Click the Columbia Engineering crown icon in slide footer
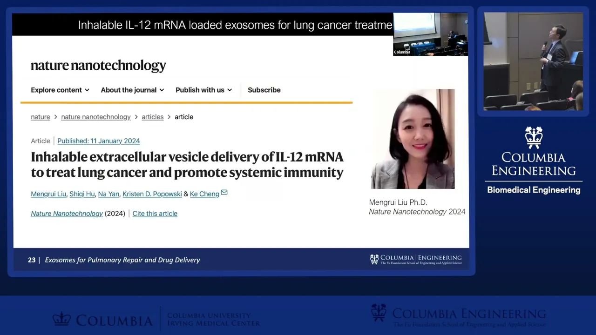The width and height of the screenshot is (596, 335). [374, 260]
